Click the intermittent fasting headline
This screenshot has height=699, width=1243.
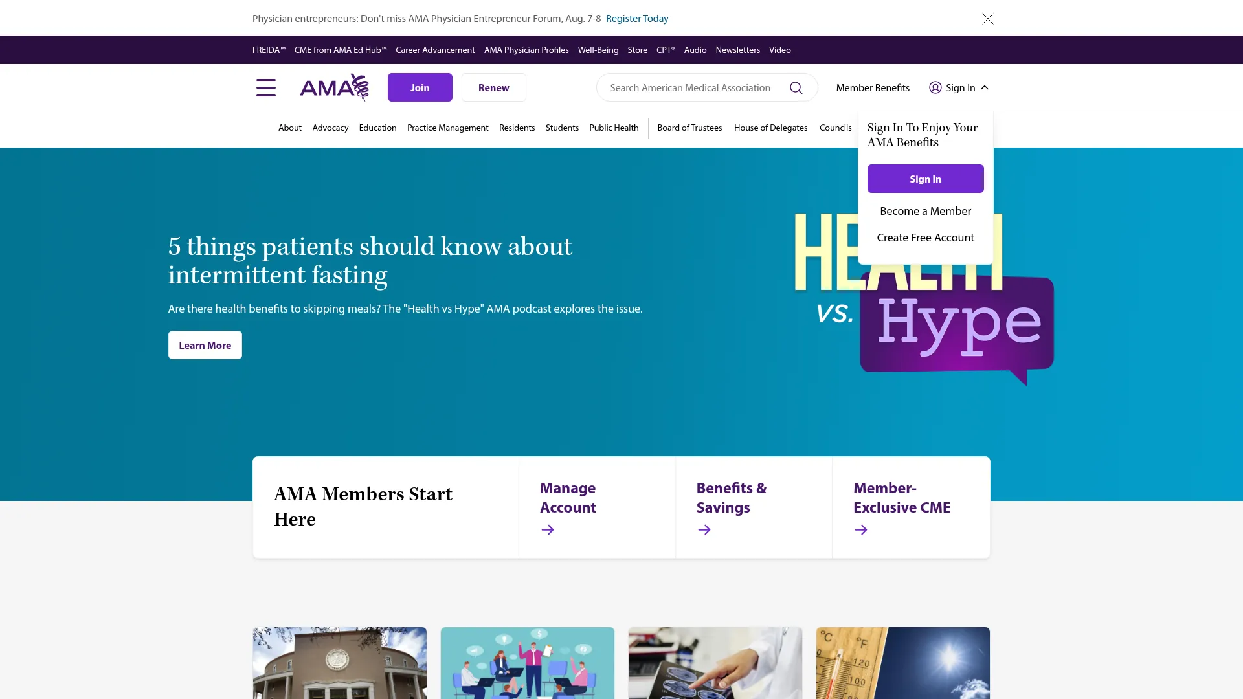[370, 260]
